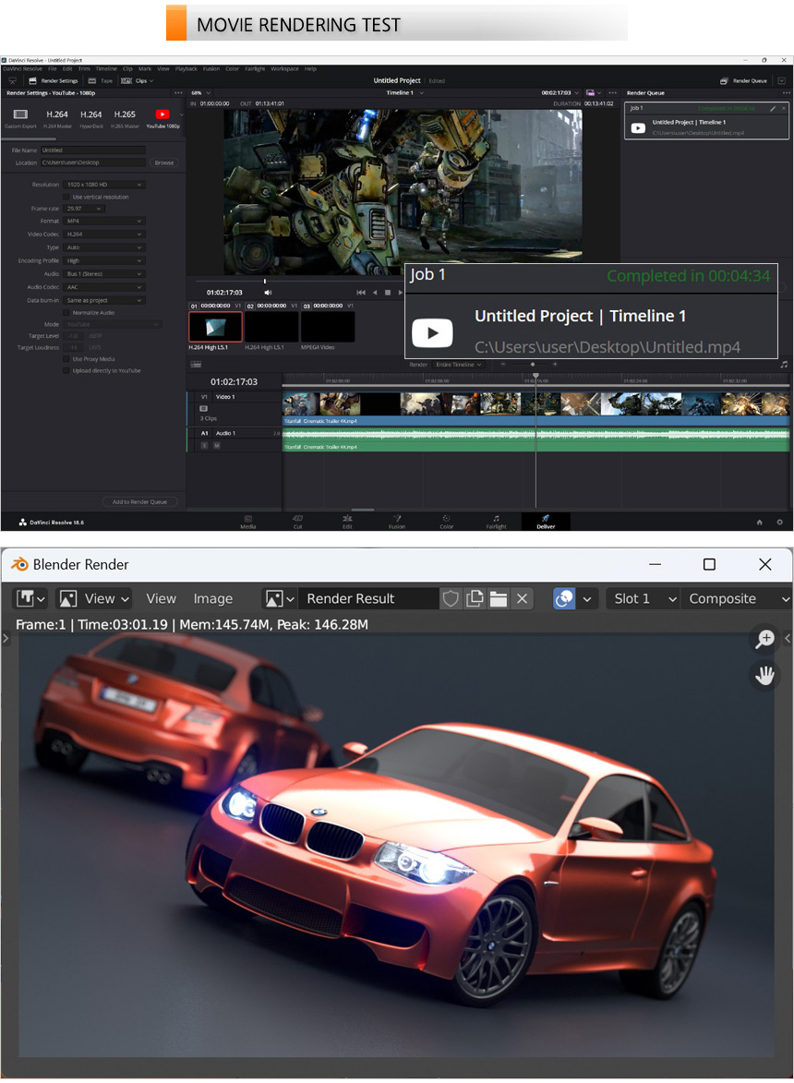Click Add to Render Queue
Screen dimensions: 794x1083
pos(139,502)
